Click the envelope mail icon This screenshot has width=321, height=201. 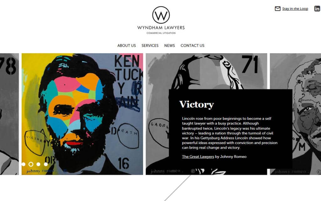(277, 8)
